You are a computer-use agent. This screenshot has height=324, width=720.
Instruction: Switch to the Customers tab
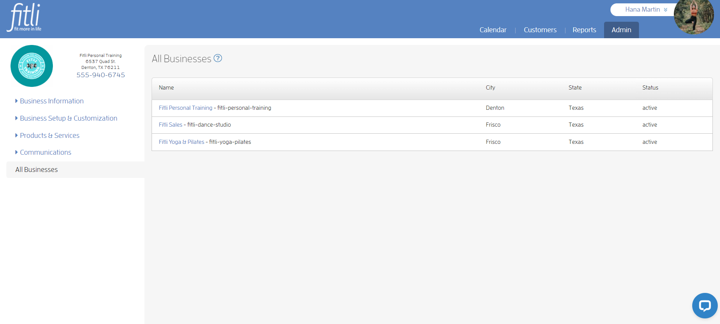tap(540, 30)
